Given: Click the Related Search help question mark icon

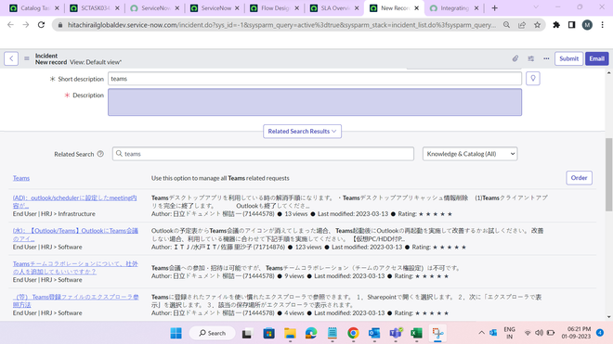Looking at the screenshot, I should point(100,154).
